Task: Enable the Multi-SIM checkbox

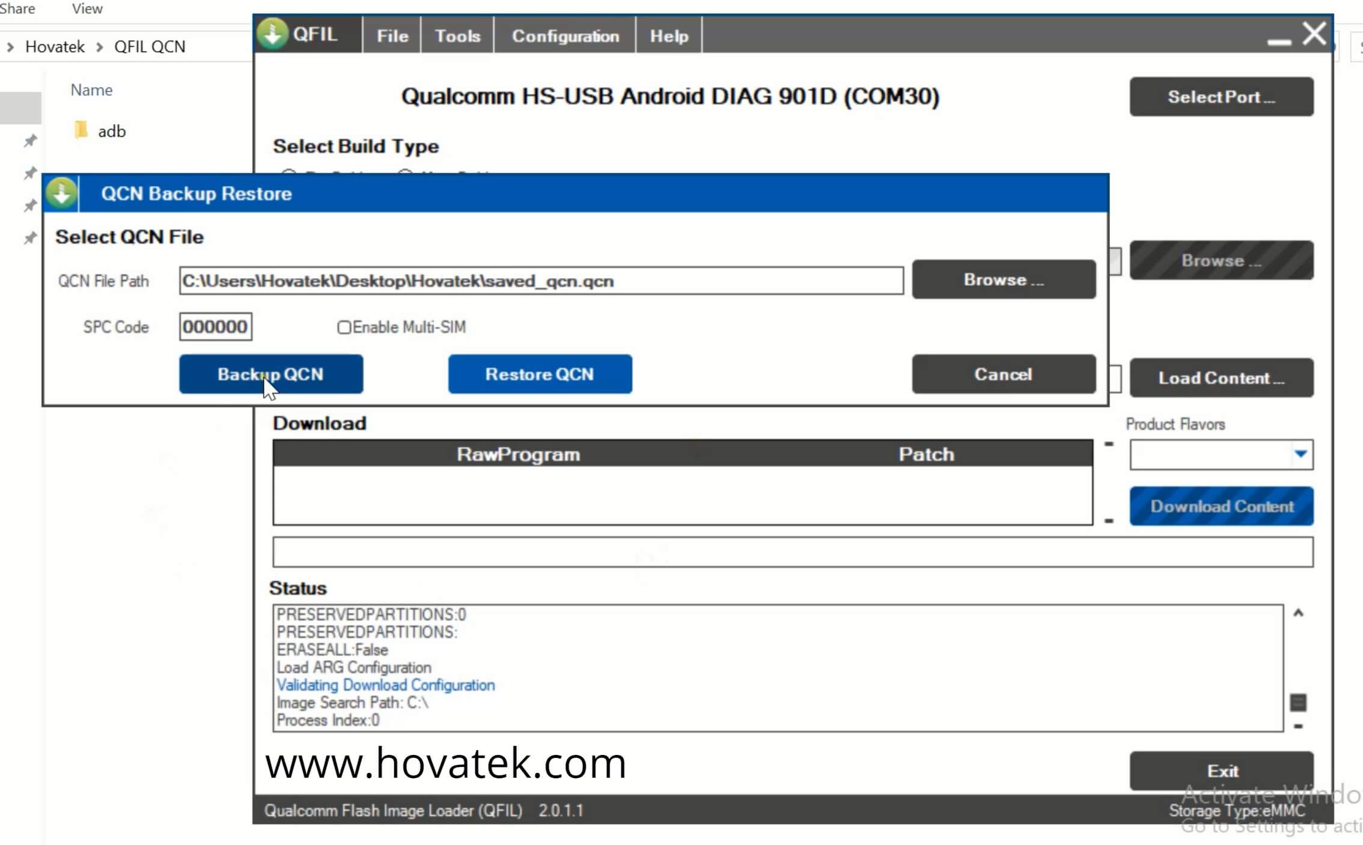Action: pyautogui.click(x=343, y=327)
